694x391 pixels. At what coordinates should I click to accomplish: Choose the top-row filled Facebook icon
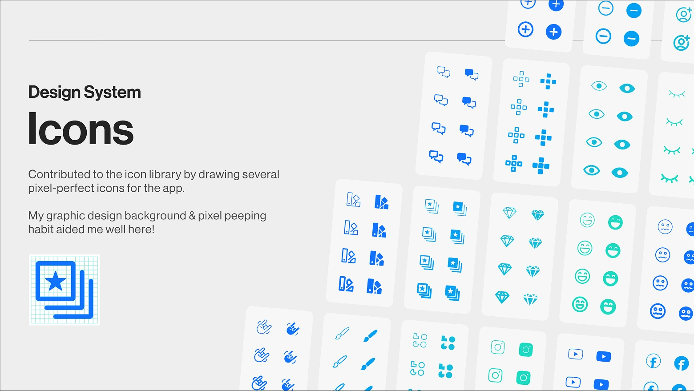682,363
